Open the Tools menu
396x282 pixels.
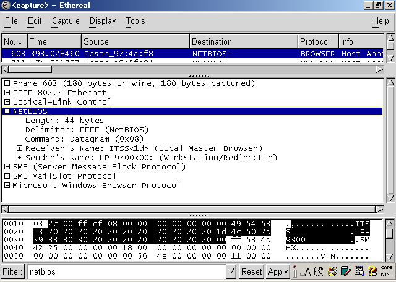tap(136, 20)
